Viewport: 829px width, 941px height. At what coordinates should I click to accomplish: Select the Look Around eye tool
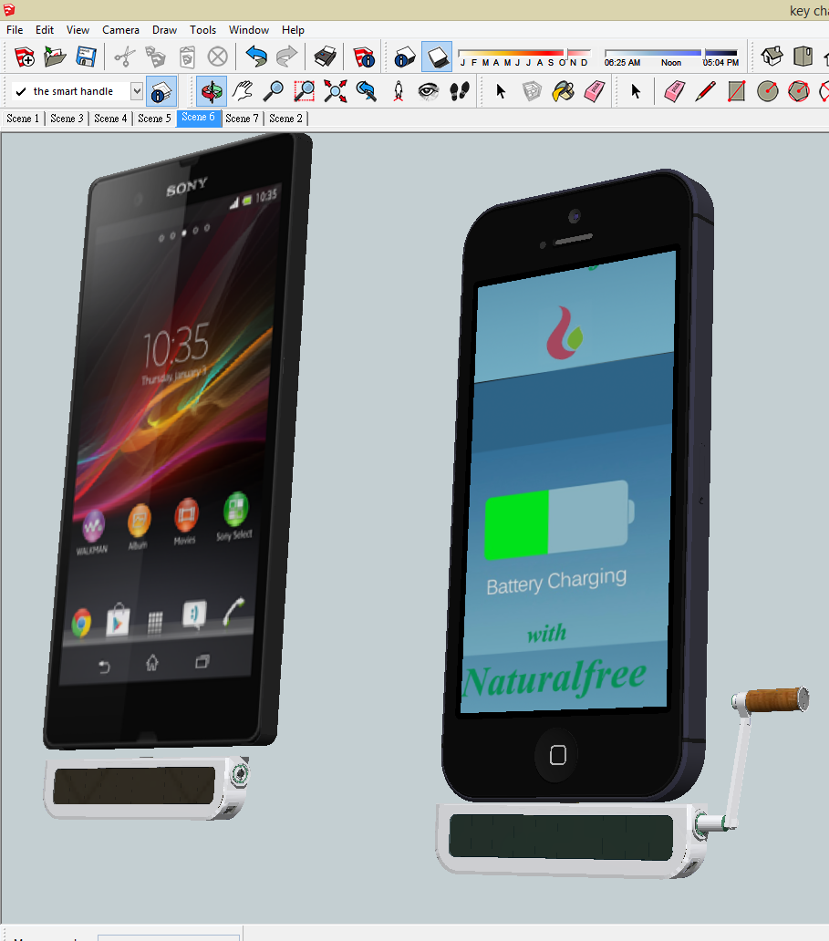click(429, 91)
